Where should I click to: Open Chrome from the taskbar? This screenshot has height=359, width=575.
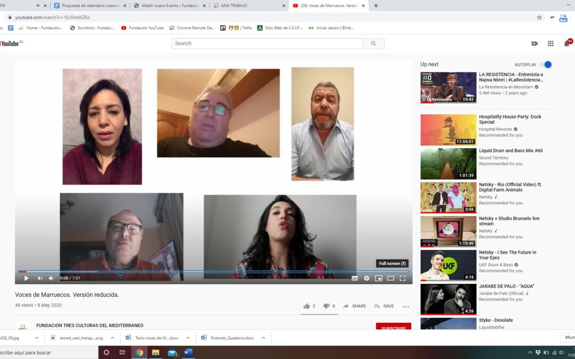click(139, 353)
